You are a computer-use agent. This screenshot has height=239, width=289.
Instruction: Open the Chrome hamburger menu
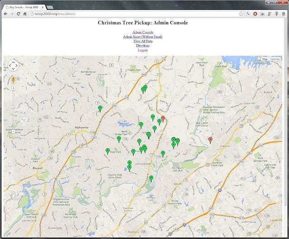coord(284,14)
